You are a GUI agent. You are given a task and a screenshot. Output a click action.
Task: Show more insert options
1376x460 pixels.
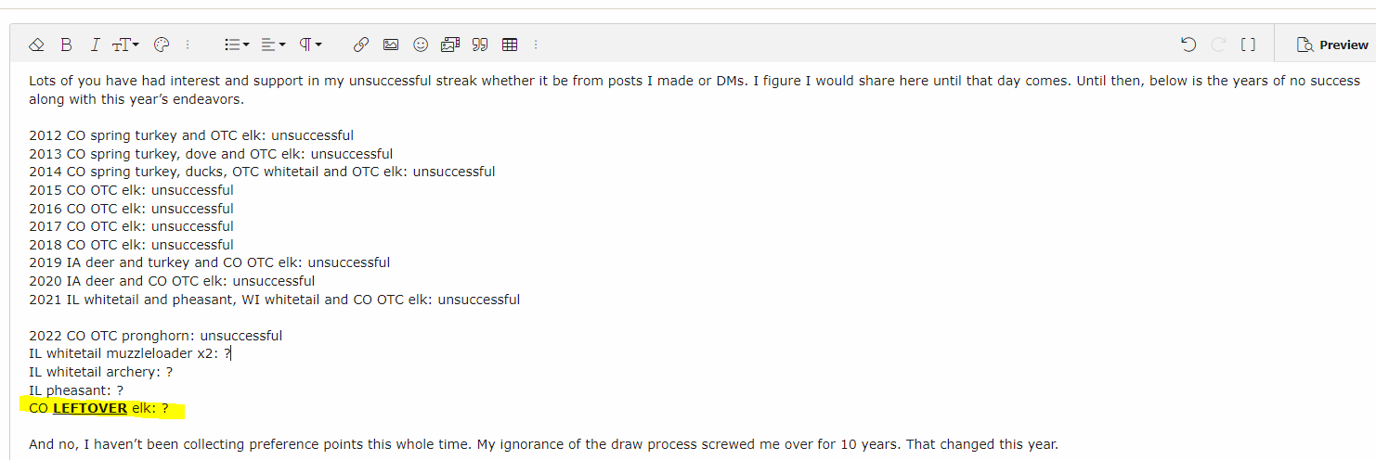point(536,45)
